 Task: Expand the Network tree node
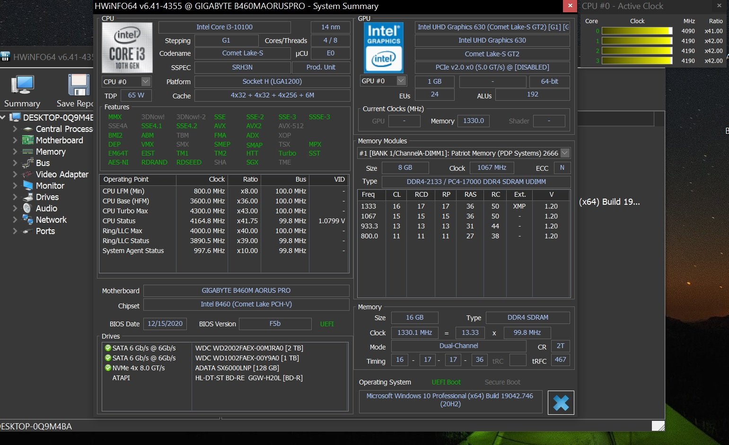pyautogui.click(x=15, y=220)
